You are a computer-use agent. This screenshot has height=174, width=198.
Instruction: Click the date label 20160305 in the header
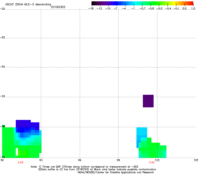click(x=58, y=7)
